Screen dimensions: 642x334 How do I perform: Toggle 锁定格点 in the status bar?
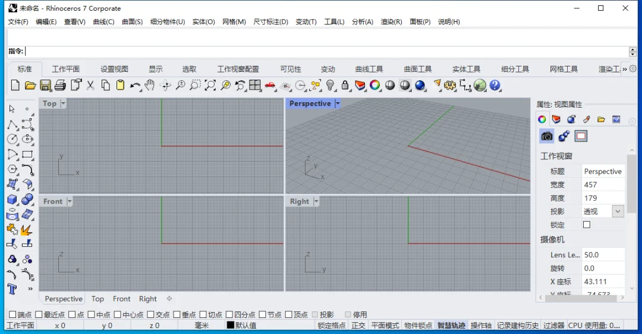pos(332,326)
